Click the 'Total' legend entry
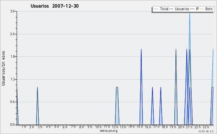This screenshot has width=217, height=134. point(161,9)
